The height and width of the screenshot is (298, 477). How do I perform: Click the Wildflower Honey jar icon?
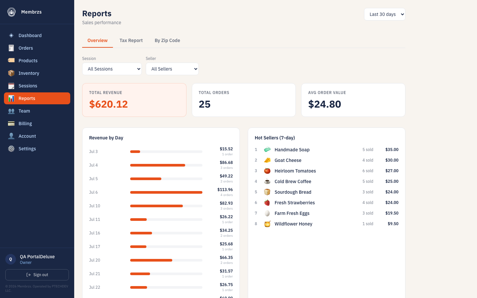coord(267,224)
